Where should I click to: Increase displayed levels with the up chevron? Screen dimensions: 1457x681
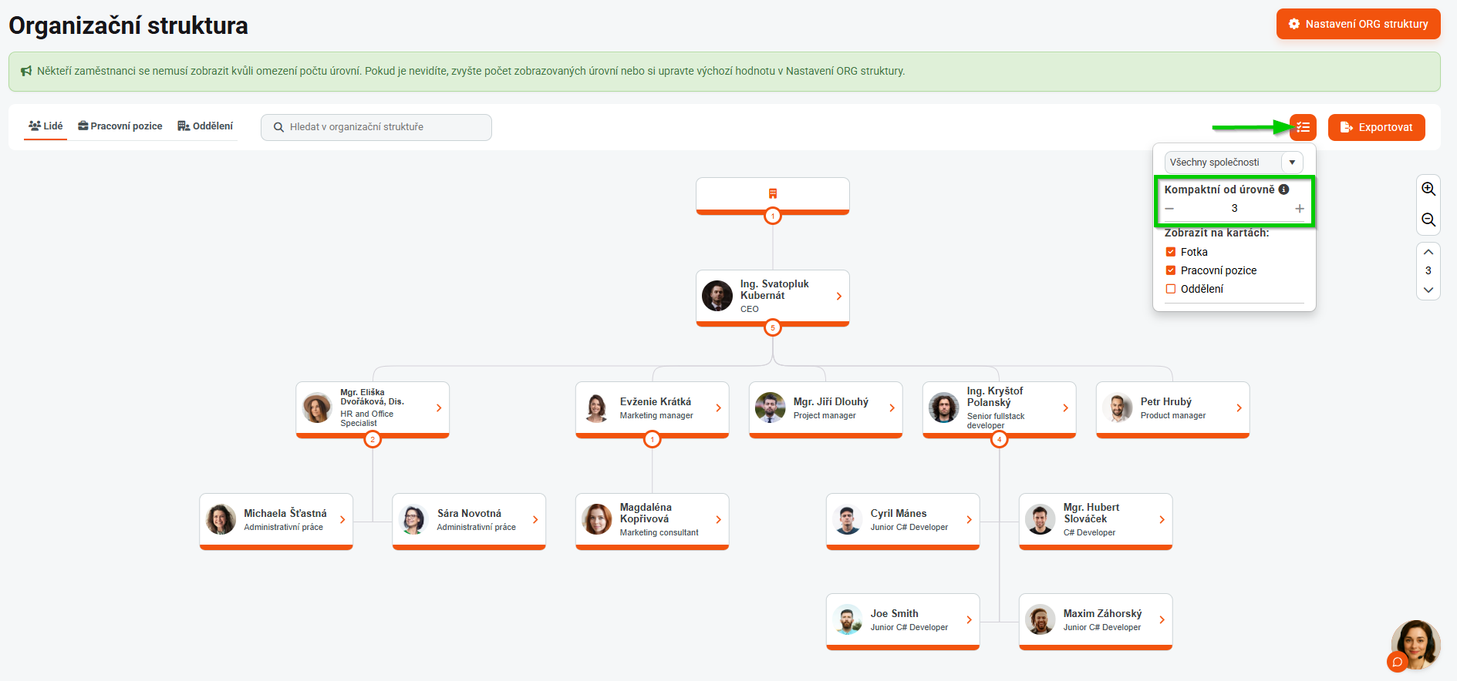[x=1428, y=252]
